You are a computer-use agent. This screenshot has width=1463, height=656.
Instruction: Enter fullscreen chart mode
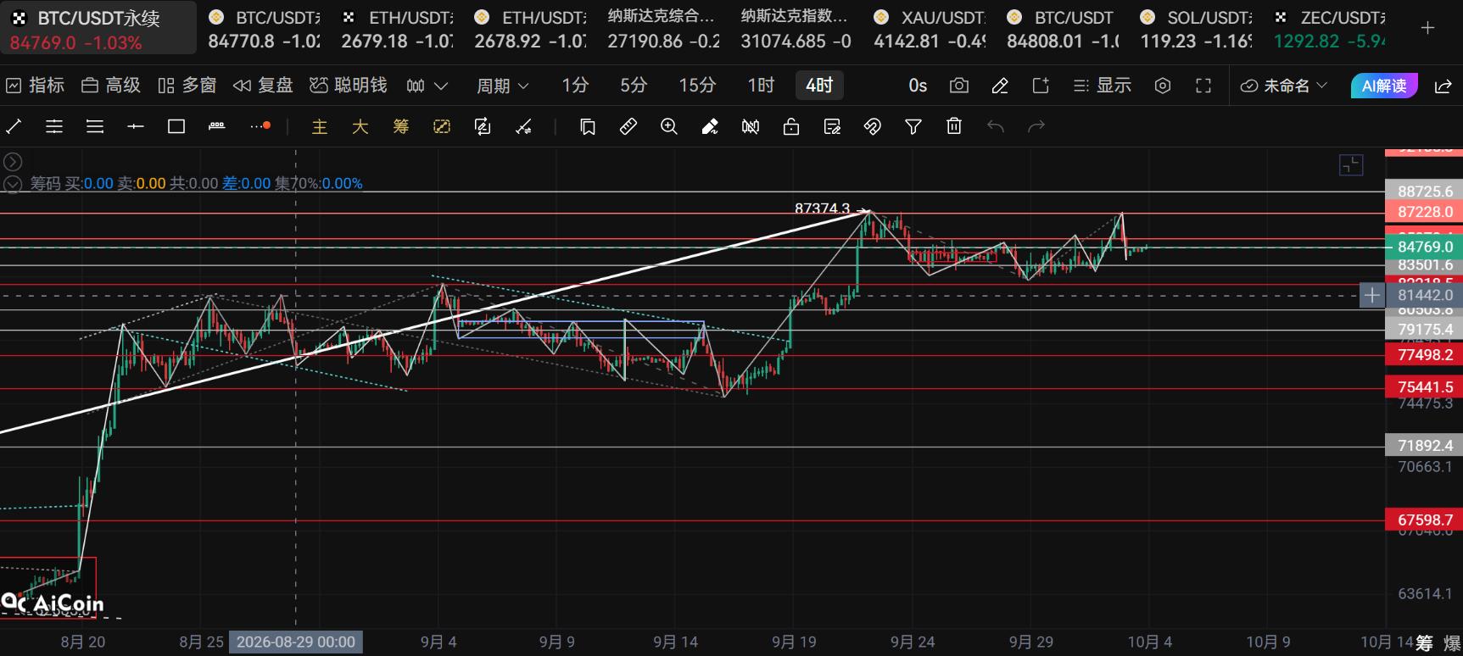click(x=1203, y=86)
